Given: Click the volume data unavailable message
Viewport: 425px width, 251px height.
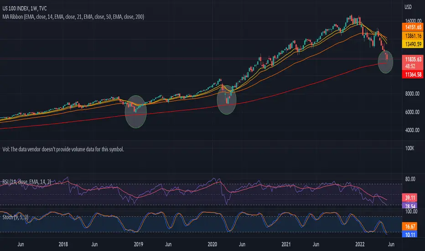Looking at the screenshot, I should 63,149.
